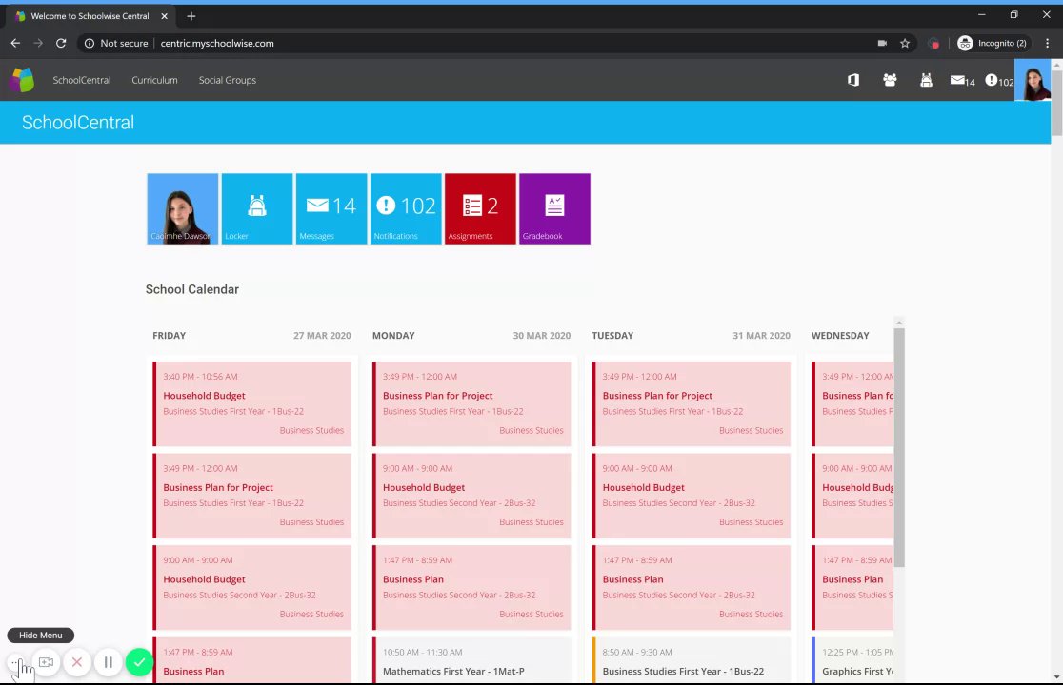Image resolution: width=1063 pixels, height=685 pixels.
Task: Open the Notifications tile with 102
Action: pyautogui.click(x=406, y=208)
